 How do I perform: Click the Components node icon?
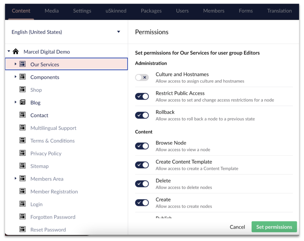pos(23,77)
